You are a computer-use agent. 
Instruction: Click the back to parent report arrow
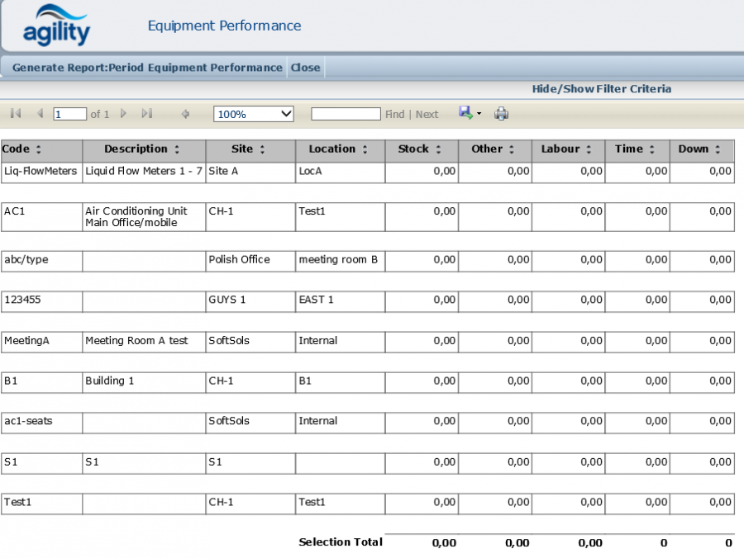(185, 114)
